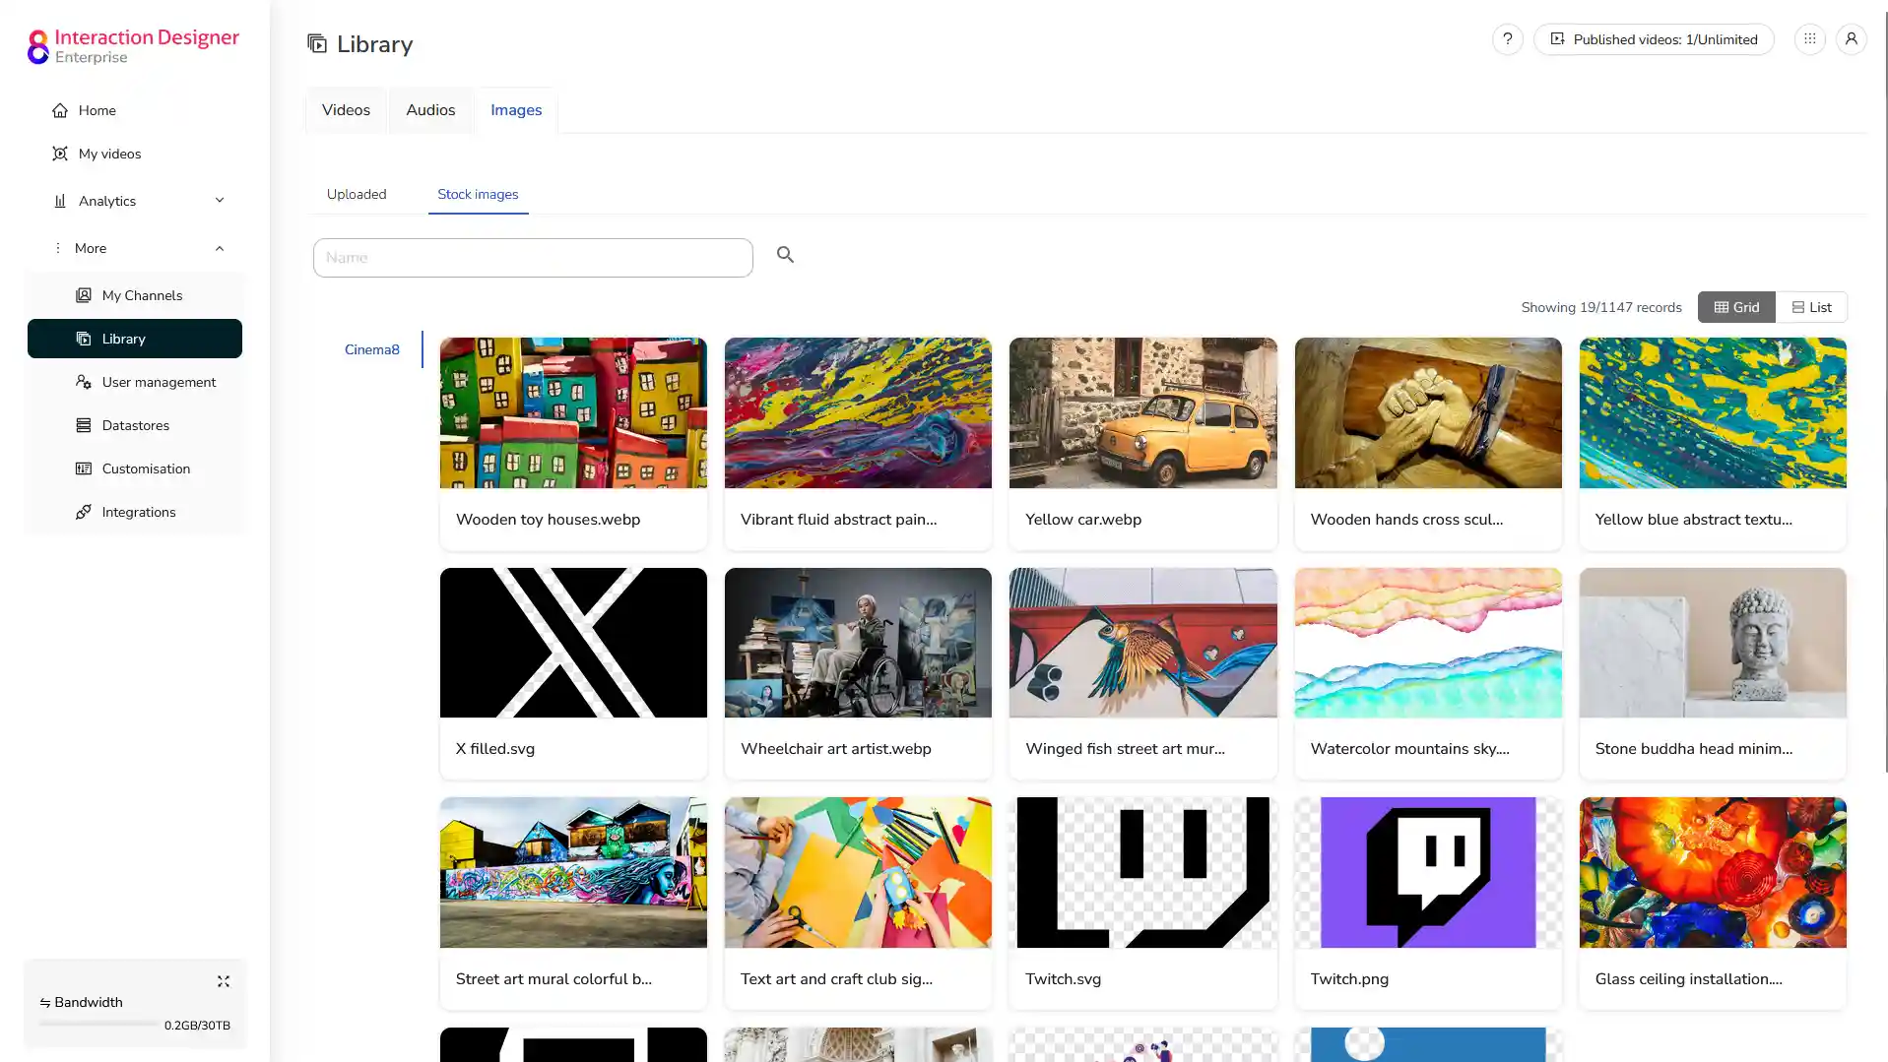Image resolution: width=1888 pixels, height=1062 pixels.
Task: Select the Wheelchair art artist thumbnail
Action: click(x=858, y=643)
